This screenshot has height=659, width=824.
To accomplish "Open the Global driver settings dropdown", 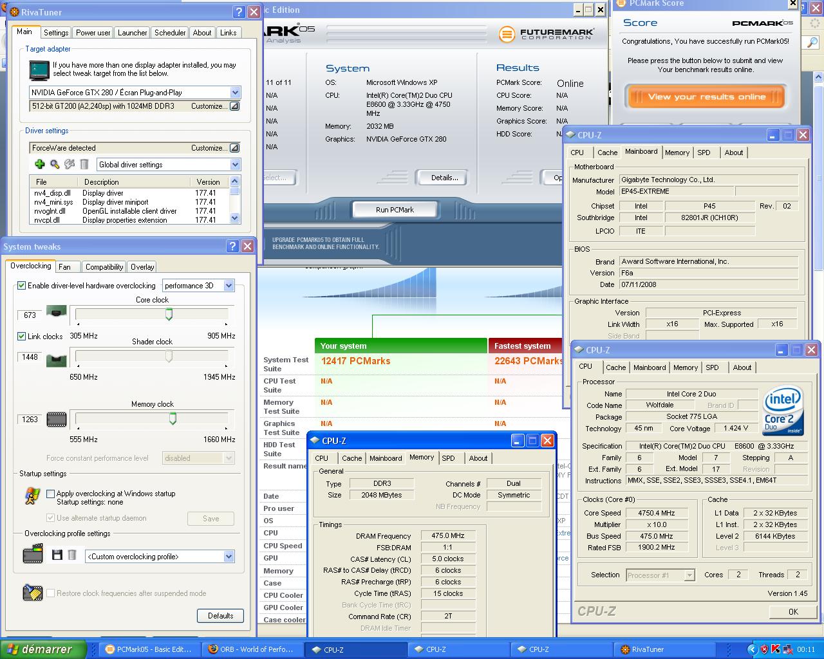I will click(235, 165).
